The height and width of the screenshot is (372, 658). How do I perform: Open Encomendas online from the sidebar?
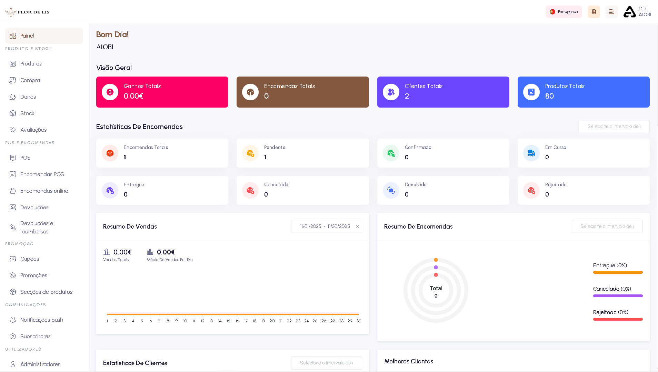(44, 191)
